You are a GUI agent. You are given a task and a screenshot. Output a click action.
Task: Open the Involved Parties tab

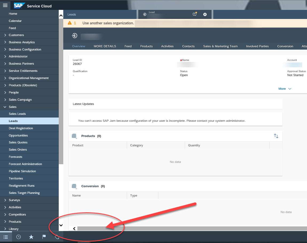(x=257, y=46)
